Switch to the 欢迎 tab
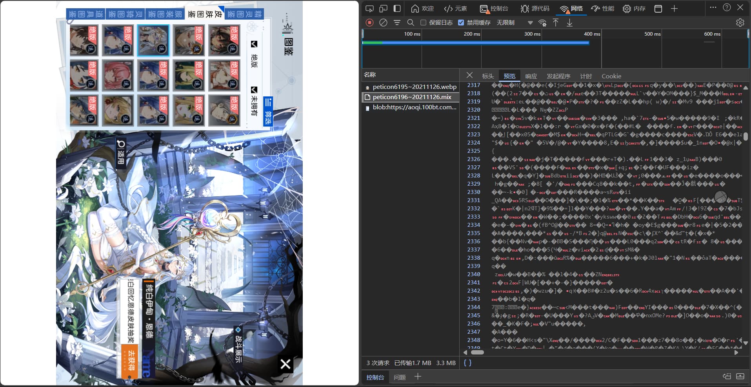This screenshot has height=387, width=751. click(x=422, y=9)
